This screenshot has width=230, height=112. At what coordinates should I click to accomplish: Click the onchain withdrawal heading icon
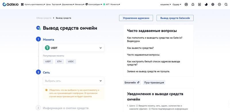[39, 28]
